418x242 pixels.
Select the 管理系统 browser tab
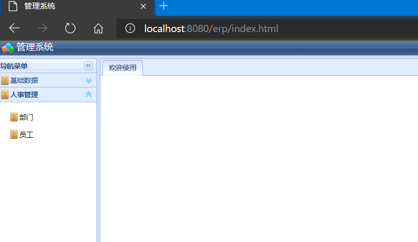pyautogui.click(x=77, y=8)
